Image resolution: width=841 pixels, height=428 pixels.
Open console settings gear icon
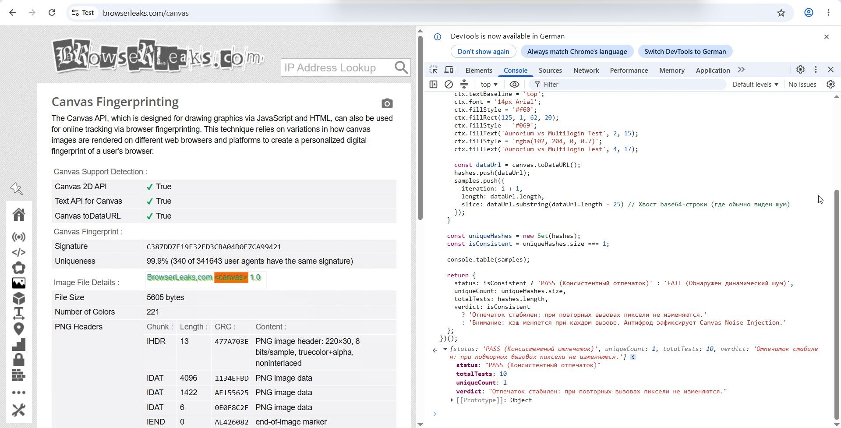pos(830,84)
